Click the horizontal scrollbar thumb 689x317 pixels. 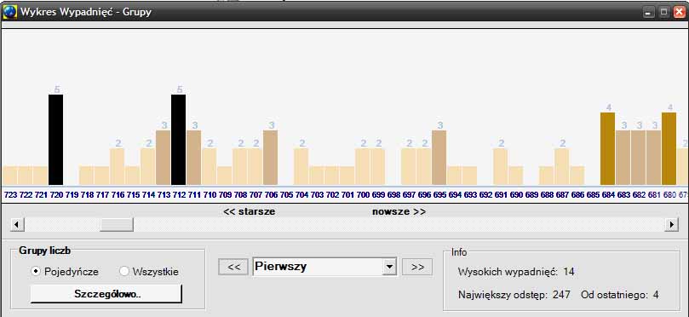117,224
